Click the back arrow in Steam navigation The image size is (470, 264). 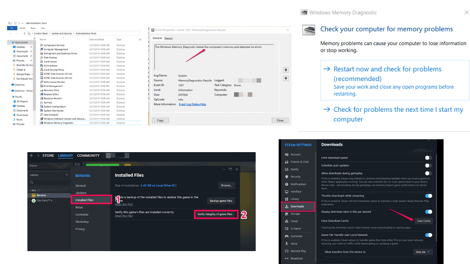pos(32,156)
